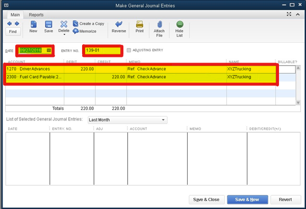This screenshot has width=306, height=209.
Task: Go to next entry arrow
Action: coord(17,23)
